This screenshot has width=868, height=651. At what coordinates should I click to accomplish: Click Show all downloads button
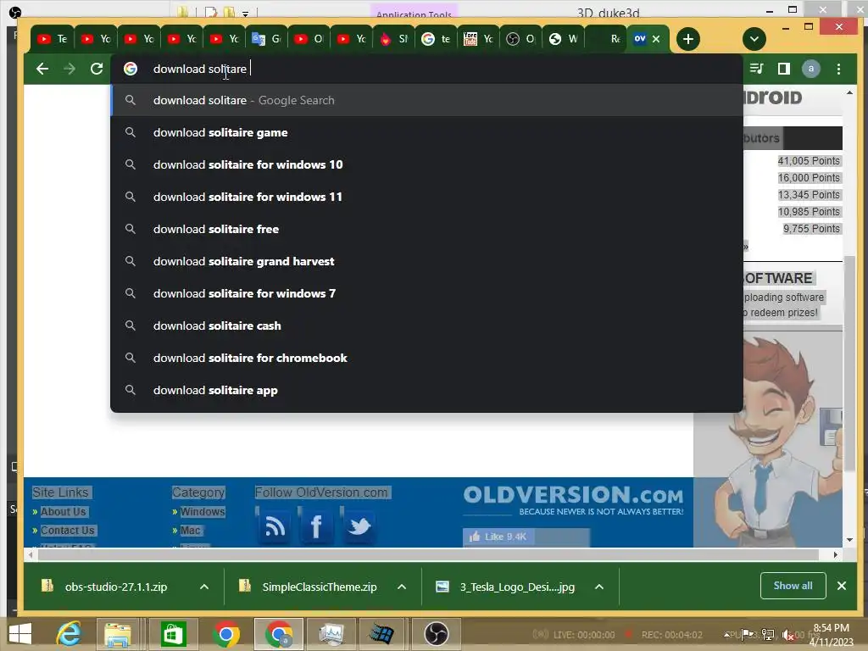[793, 586]
